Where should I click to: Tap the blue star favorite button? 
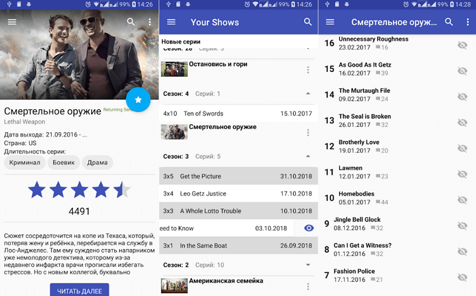click(139, 100)
